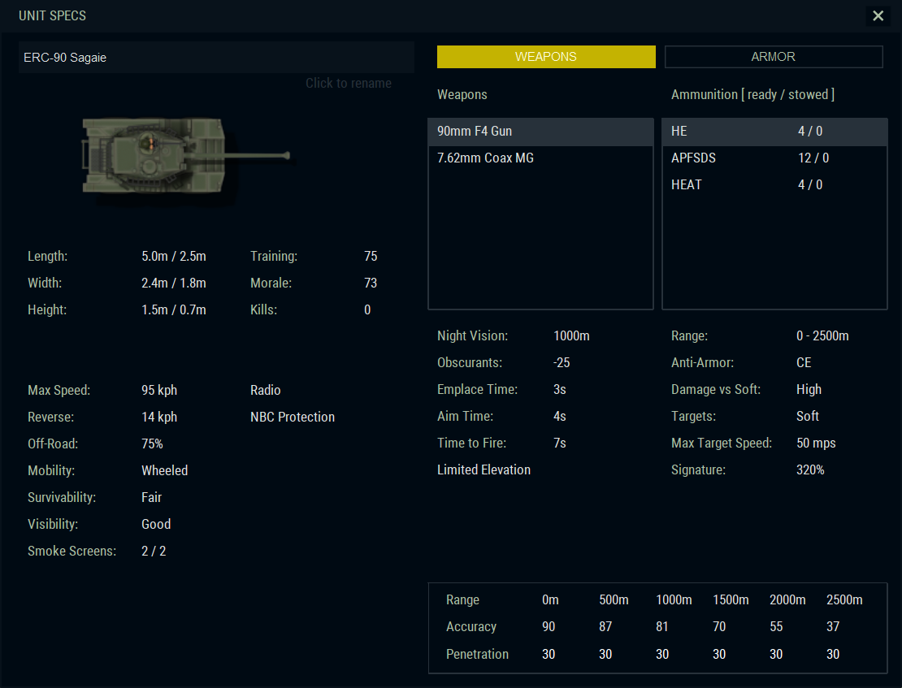Close the Unit Specs window
Image resolution: width=902 pixels, height=688 pixels.
pyautogui.click(x=878, y=15)
